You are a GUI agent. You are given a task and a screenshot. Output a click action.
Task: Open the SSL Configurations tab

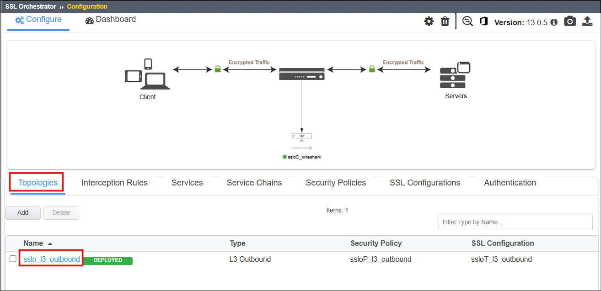[425, 183]
